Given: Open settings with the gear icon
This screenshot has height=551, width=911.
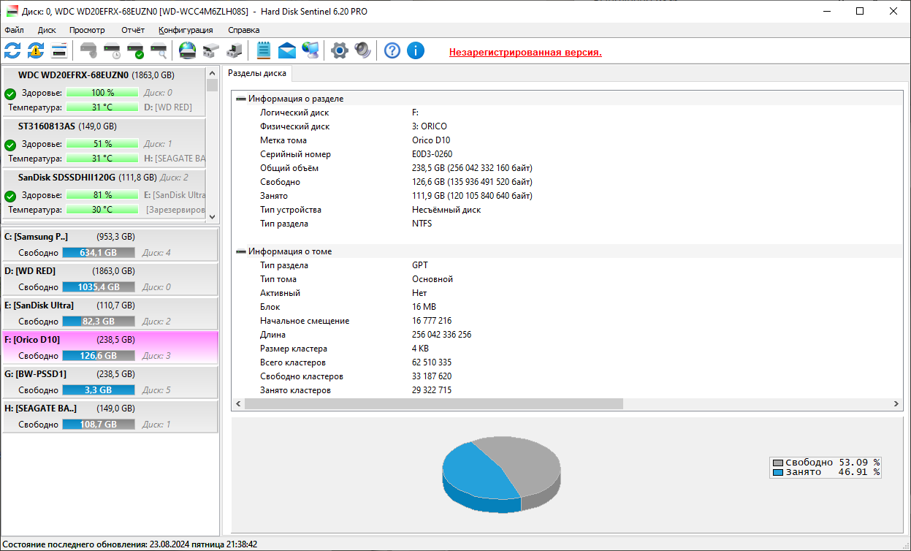Looking at the screenshot, I should pyautogui.click(x=339, y=50).
